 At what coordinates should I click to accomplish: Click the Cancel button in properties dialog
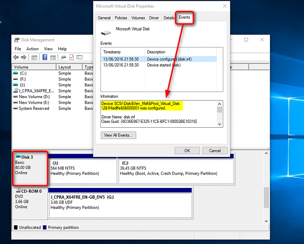[215, 151]
